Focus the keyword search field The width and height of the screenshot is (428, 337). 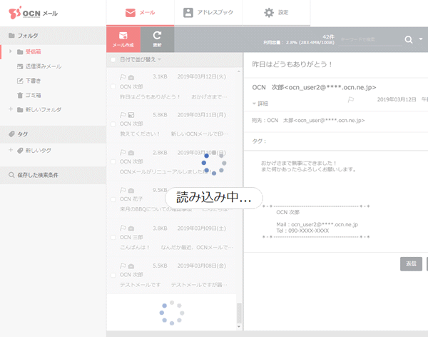(x=371, y=40)
